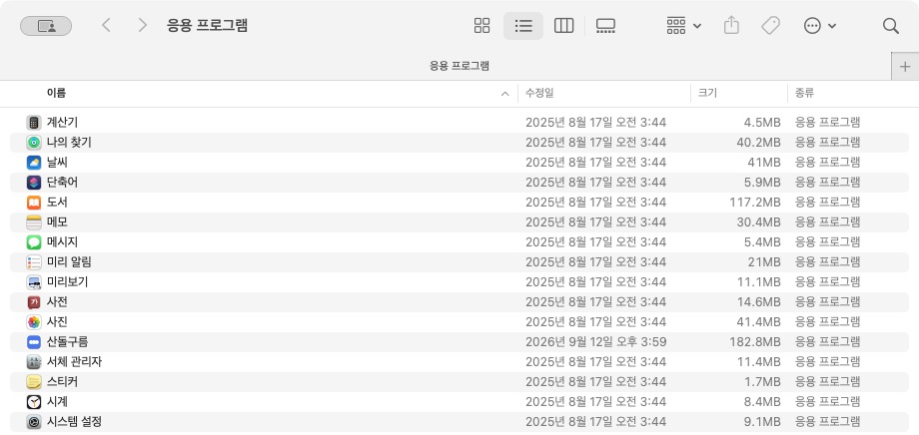
Task: Click the 계산기 file name
Action: click(x=62, y=123)
